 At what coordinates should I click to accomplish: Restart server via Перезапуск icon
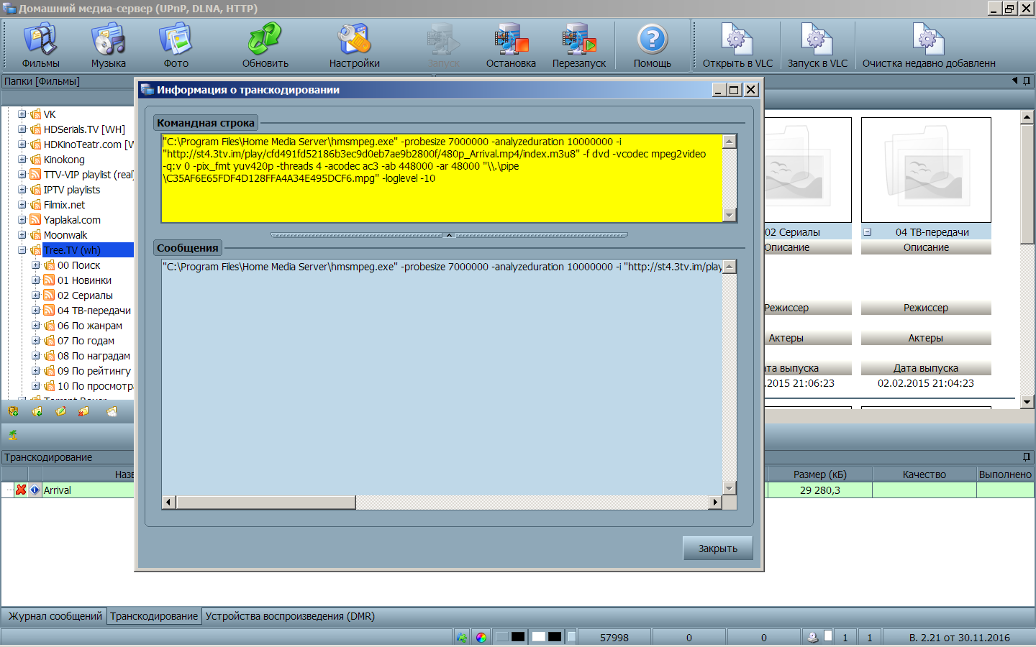(579, 45)
